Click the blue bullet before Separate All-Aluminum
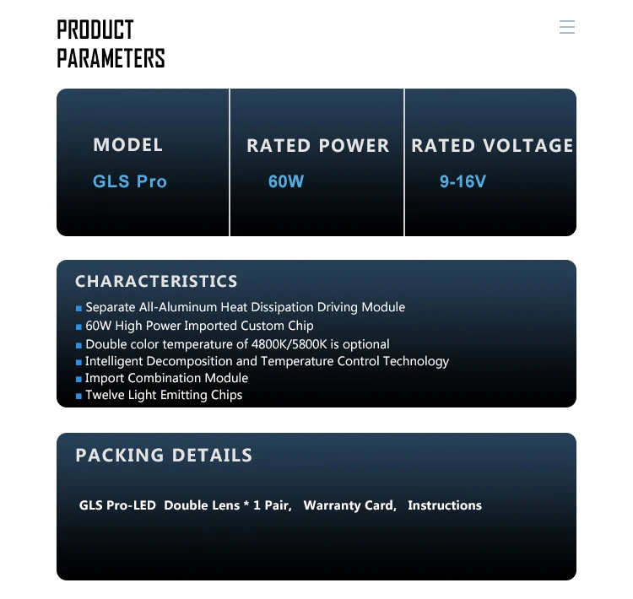 click(78, 309)
